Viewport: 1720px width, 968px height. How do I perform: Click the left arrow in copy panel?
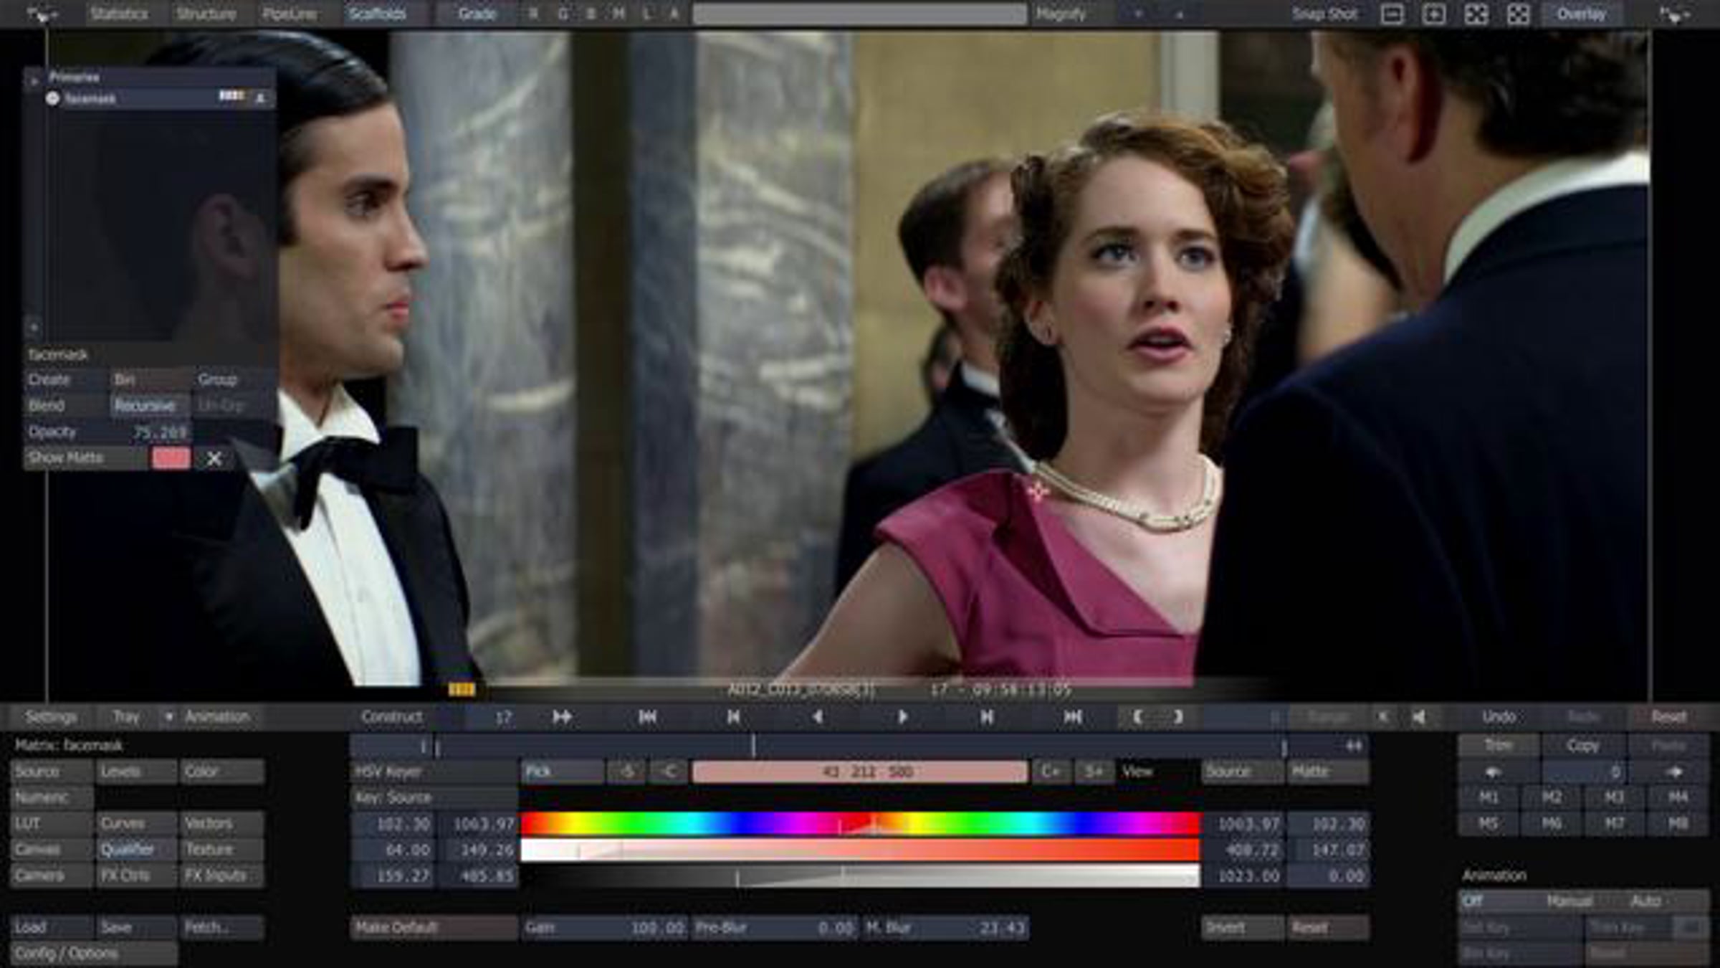(1494, 772)
